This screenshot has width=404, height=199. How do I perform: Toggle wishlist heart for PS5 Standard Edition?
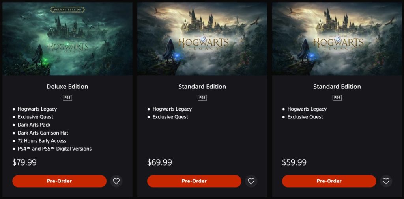pos(251,181)
